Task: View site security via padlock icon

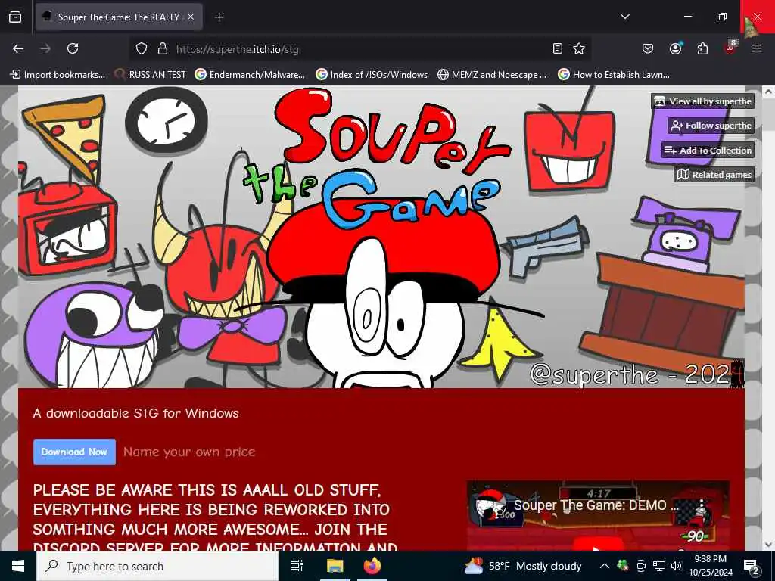Action: 163,49
